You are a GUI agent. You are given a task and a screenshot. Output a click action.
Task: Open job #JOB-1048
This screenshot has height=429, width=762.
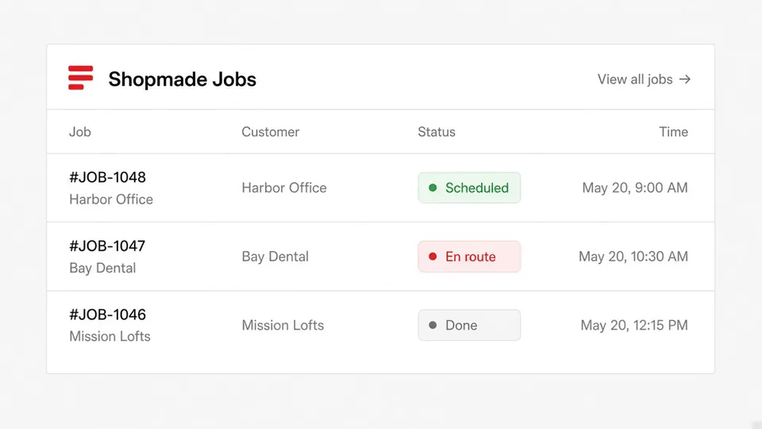pos(107,177)
